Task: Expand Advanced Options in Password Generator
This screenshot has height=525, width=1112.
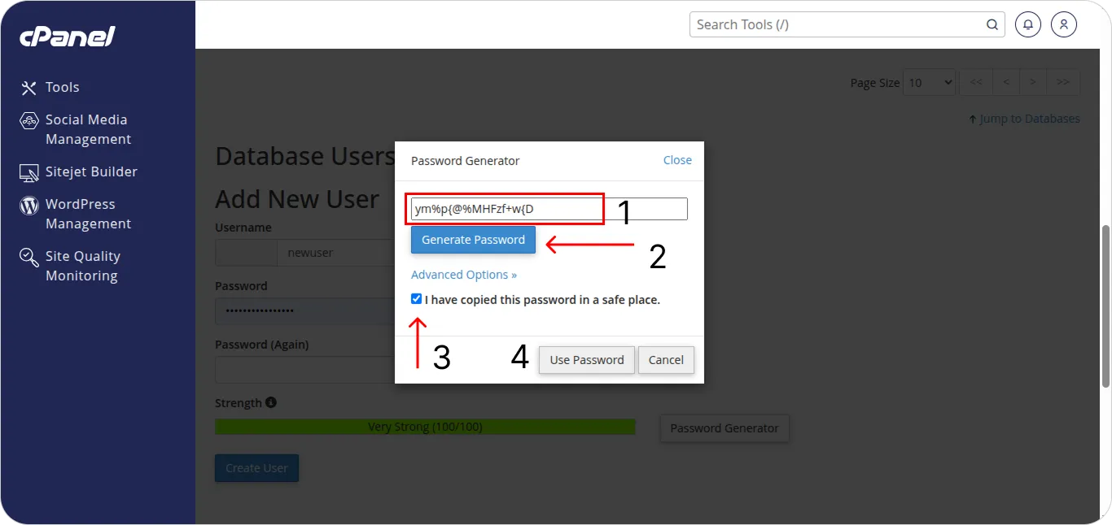Action: point(464,275)
